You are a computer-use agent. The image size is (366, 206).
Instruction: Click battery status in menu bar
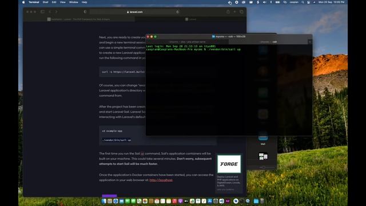pyautogui.click(x=277, y=2)
